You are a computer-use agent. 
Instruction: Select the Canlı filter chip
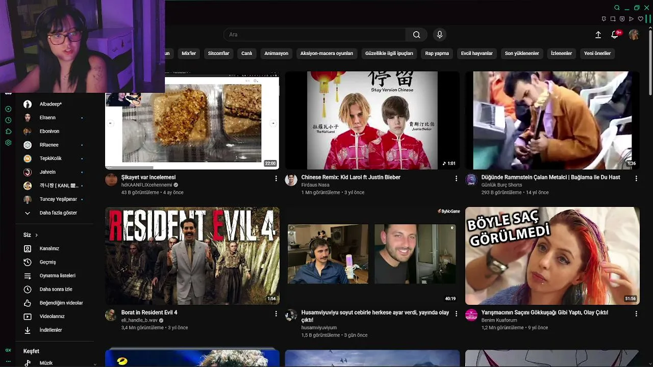246,54
